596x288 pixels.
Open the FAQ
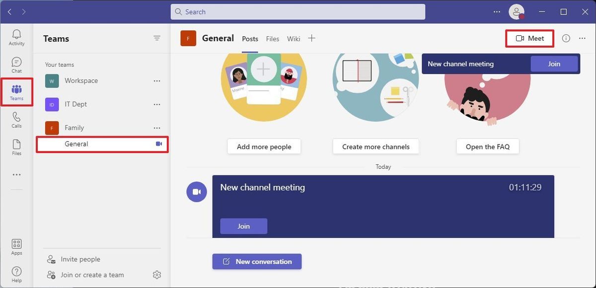click(x=487, y=146)
